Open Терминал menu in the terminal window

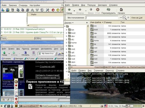99,71
